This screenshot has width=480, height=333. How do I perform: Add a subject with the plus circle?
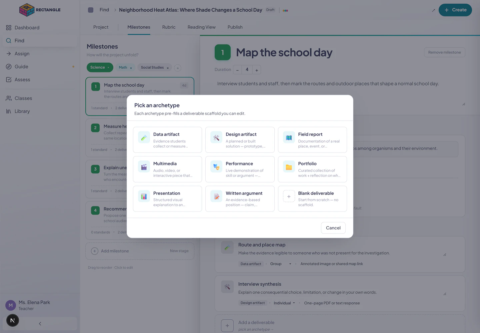[x=178, y=68]
